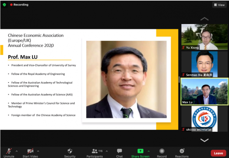Open the Chat panel

119,153
